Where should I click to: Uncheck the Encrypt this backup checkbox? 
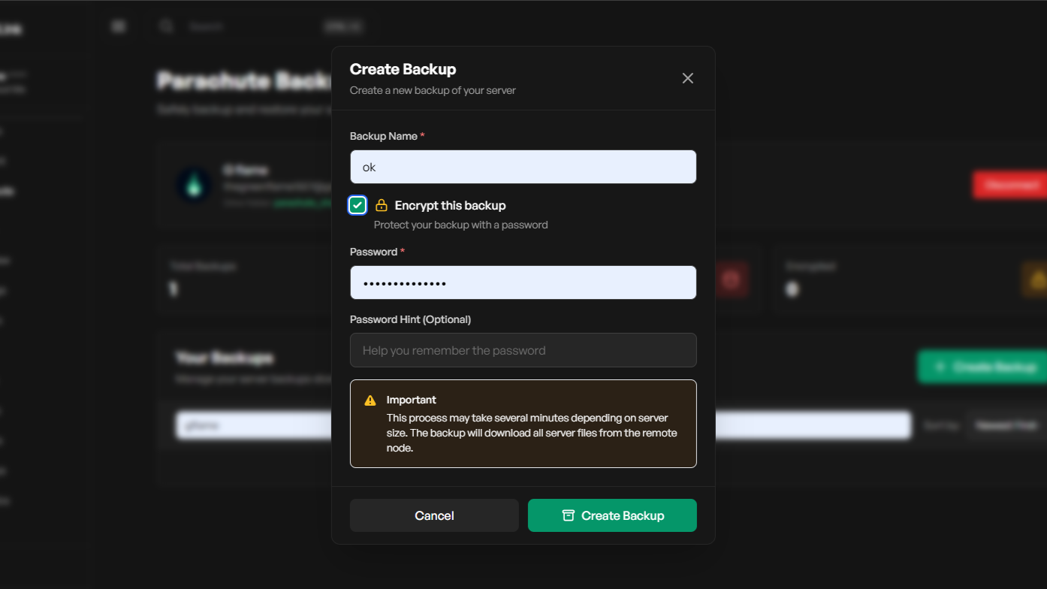click(x=358, y=205)
